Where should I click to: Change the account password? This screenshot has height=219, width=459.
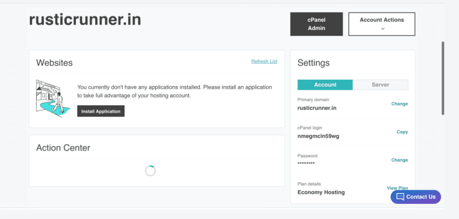click(399, 160)
